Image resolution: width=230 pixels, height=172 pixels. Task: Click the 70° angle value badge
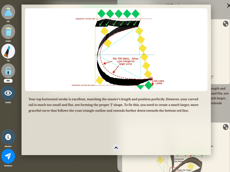tap(8, 81)
